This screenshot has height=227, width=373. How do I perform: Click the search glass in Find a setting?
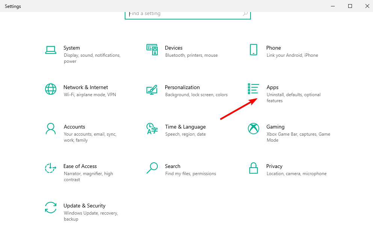[x=245, y=14]
